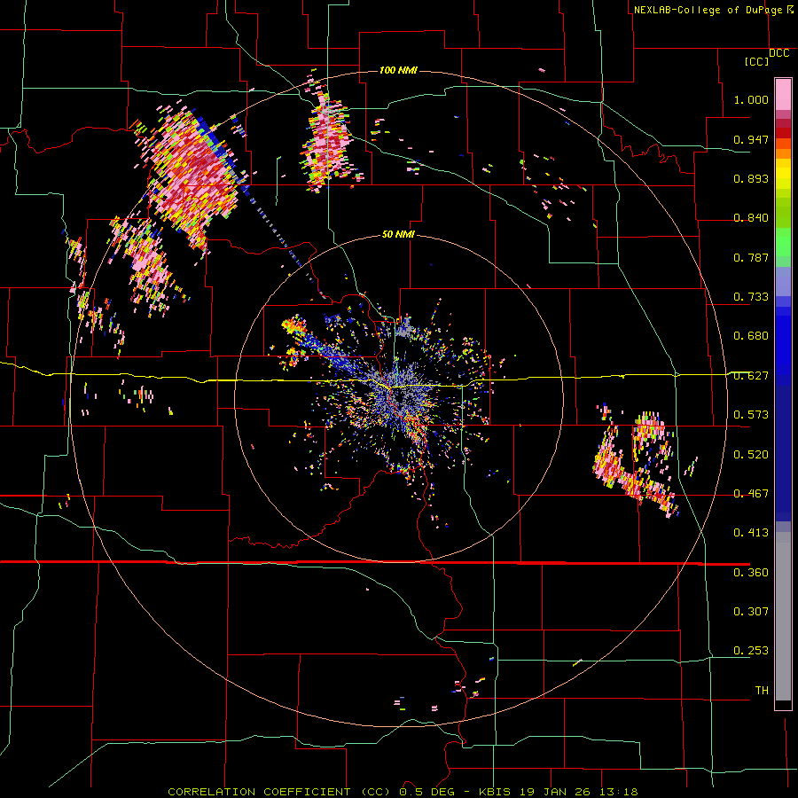Click the 0.680 scale value

point(751,336)
